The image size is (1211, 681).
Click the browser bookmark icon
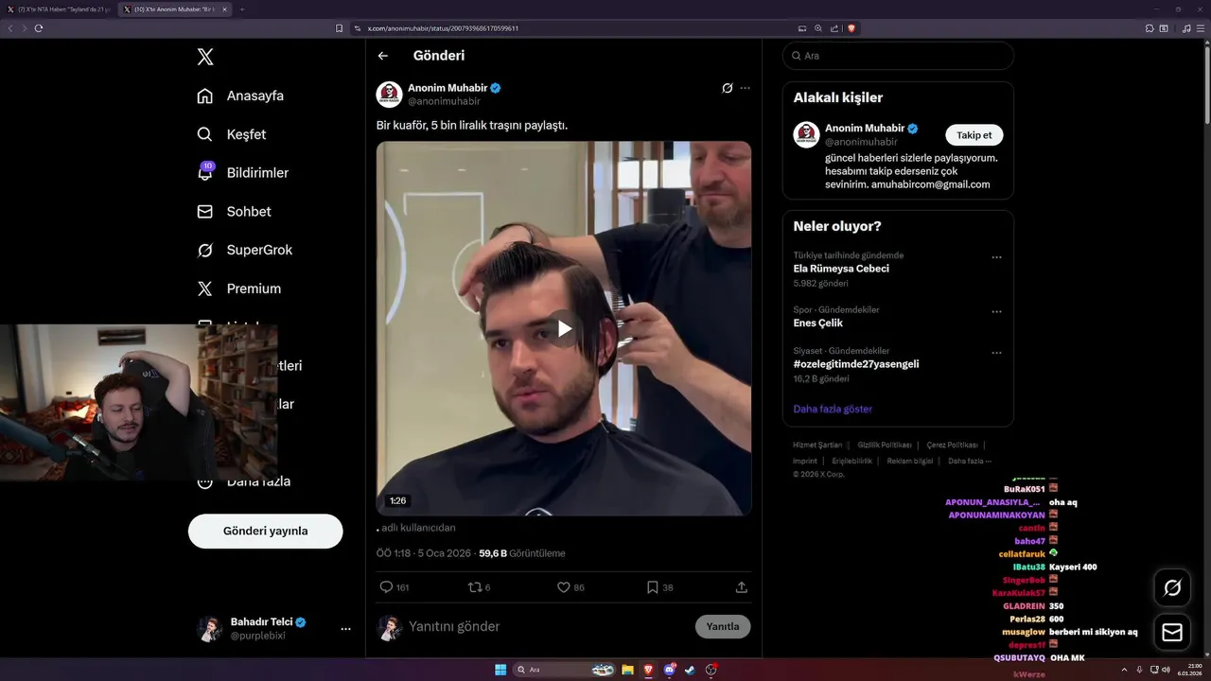point(340,28)
